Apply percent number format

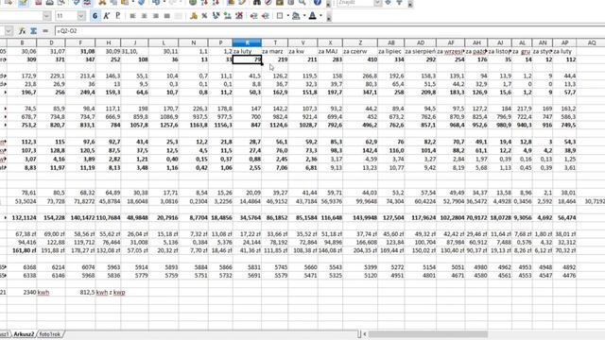point(204,16)
